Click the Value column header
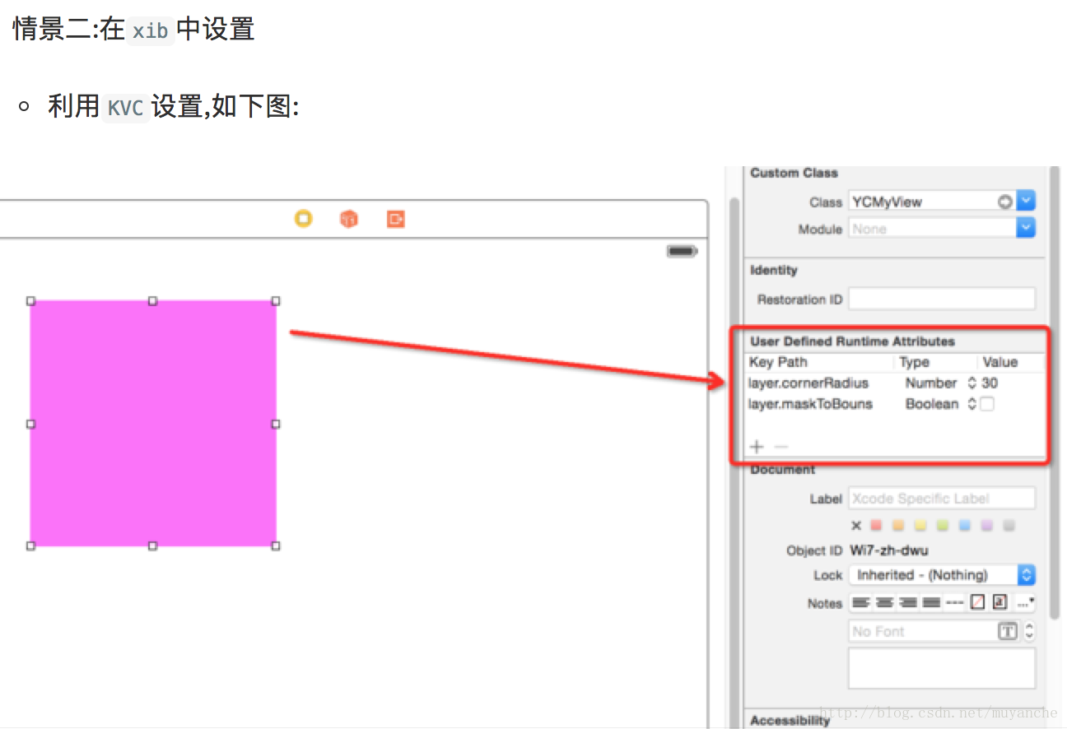 tap(1000, 362)
